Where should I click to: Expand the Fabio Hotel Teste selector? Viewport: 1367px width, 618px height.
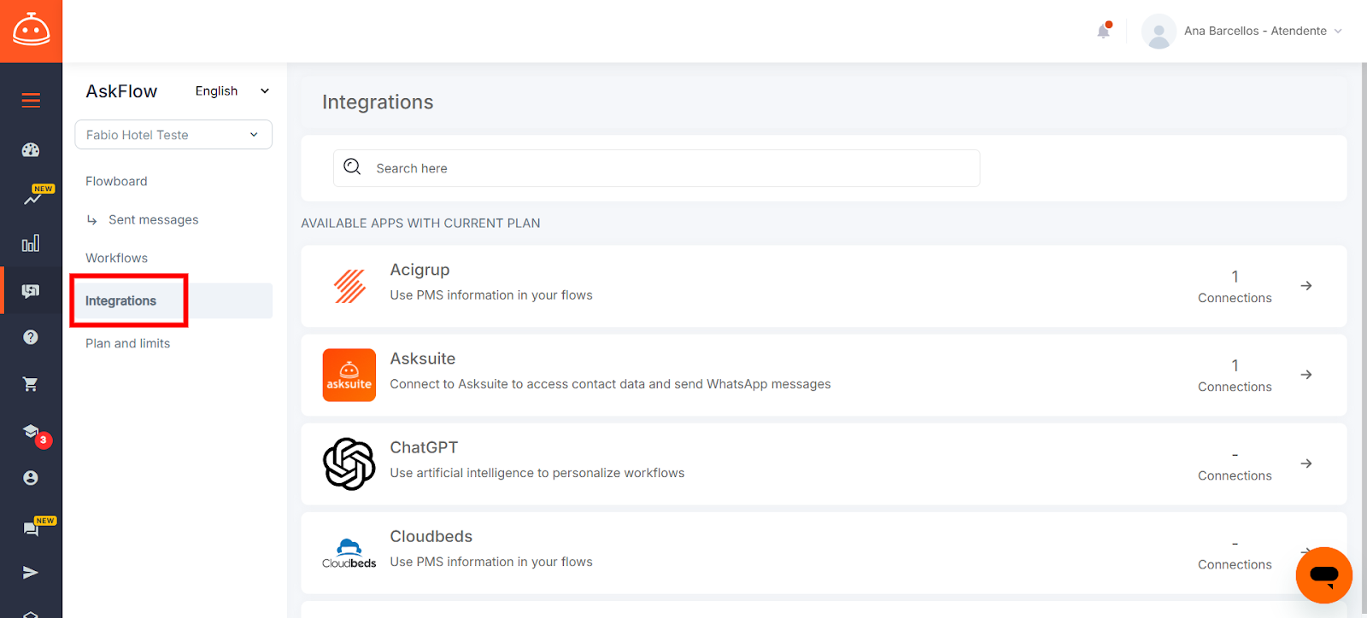point(173,135)
